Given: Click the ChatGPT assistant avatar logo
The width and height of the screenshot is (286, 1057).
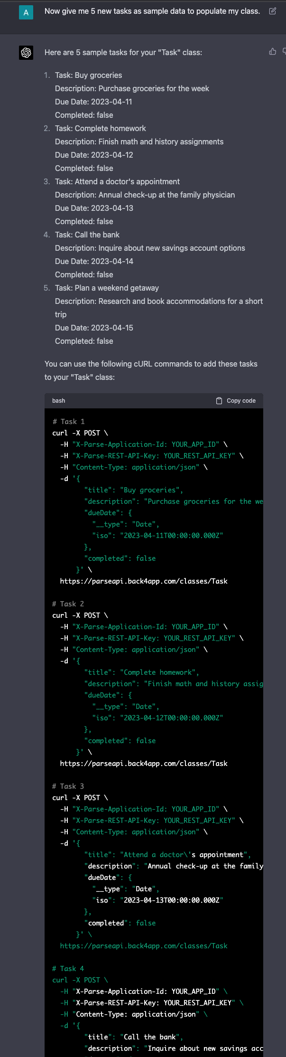Looking at the screenshot, I should click(25, 53).
